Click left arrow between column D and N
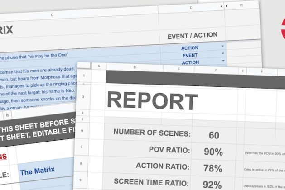 point(222,6)
